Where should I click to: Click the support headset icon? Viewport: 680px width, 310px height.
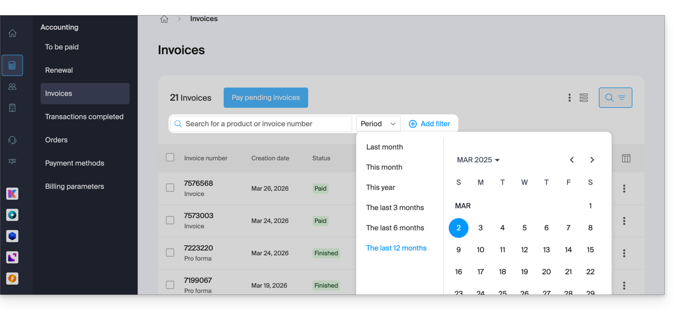click(12, 140)
